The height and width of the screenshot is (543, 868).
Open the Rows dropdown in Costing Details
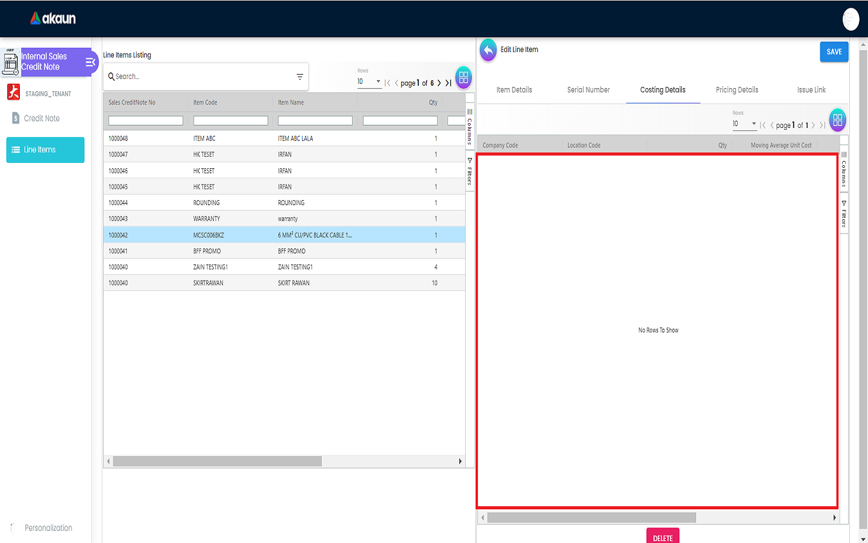[x=744, y=124]
